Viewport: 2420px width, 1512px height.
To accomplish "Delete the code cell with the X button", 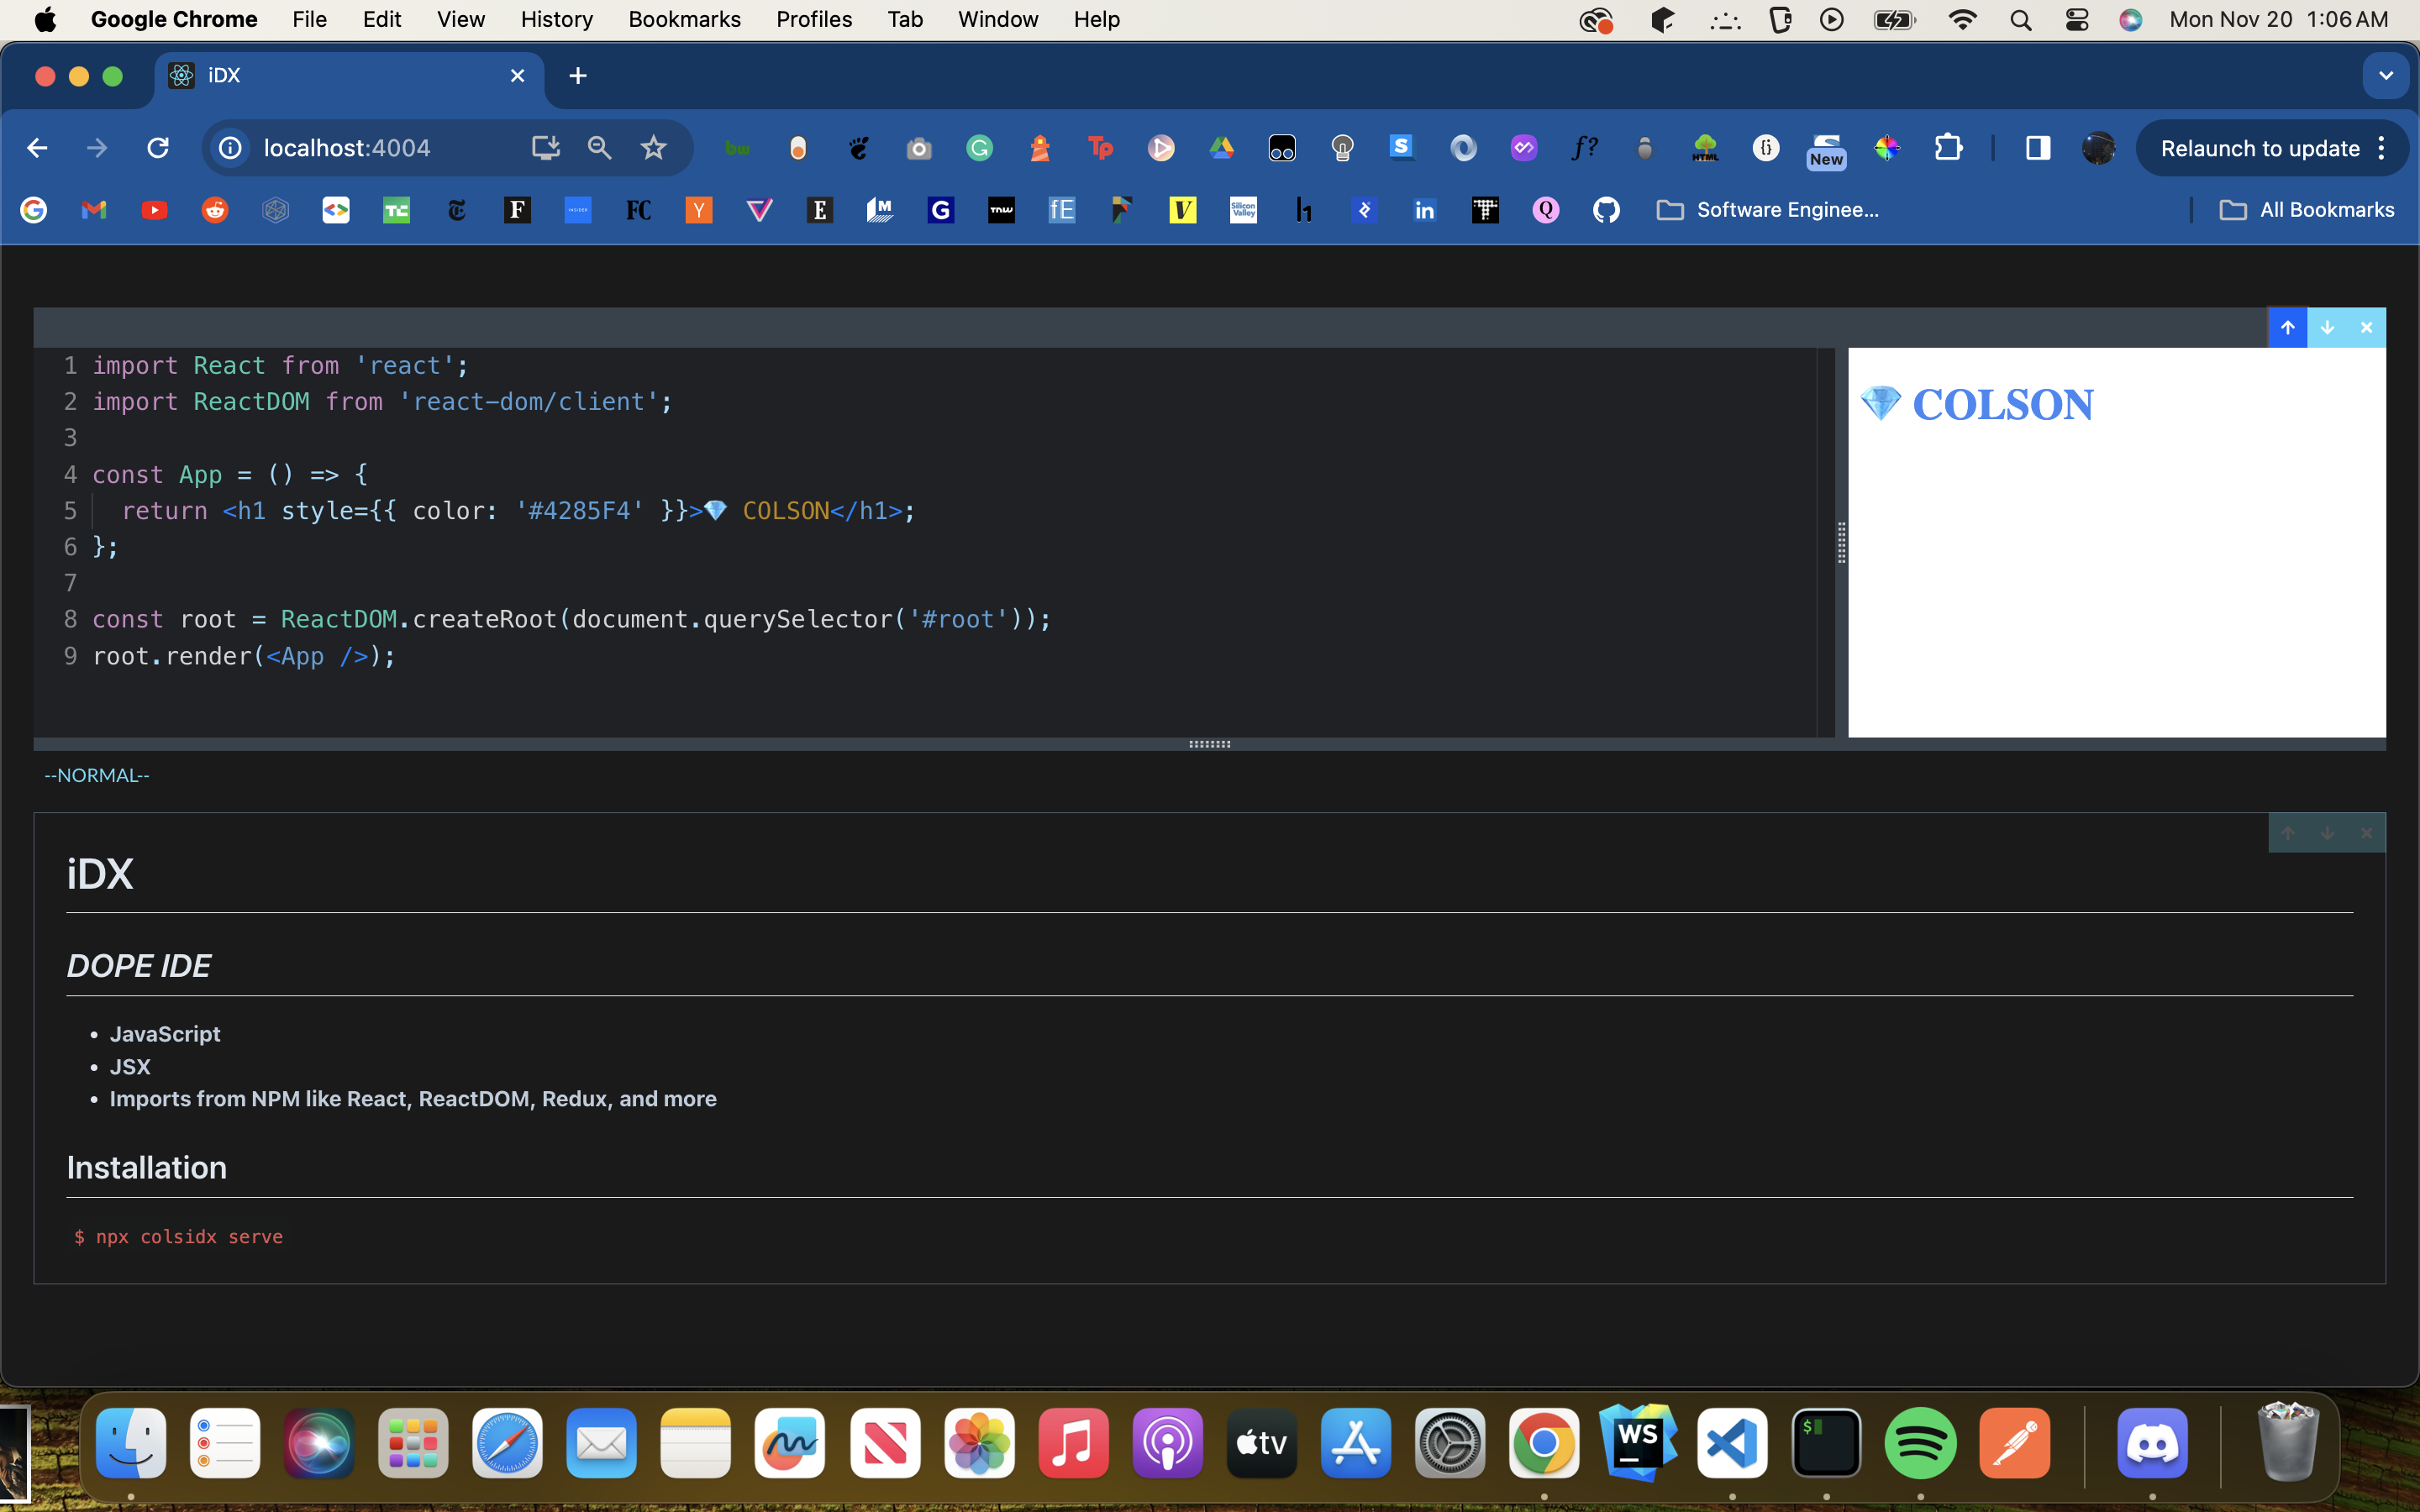I will click(2366, 327).
